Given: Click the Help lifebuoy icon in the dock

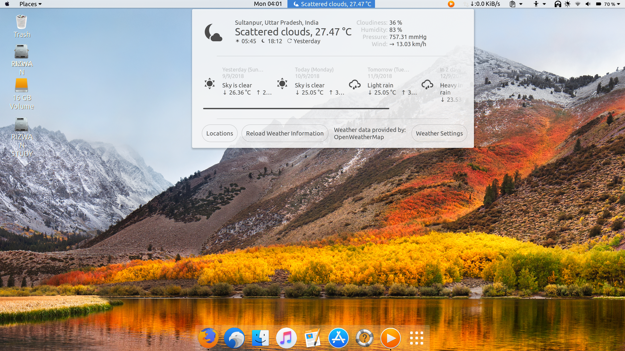Looking at the screenshot, I should point(365,338).
